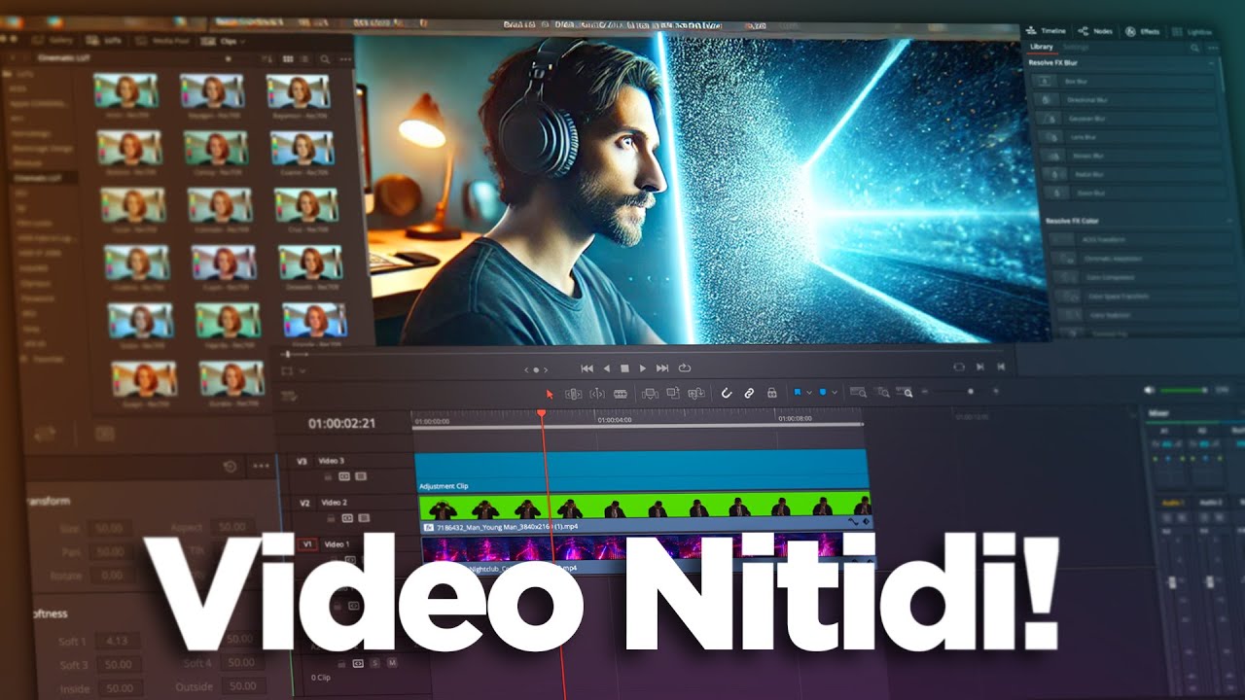The height and width of the screenshot is (700, 1245).
Task: Open the Timeline View Options icon
Action: pos(289,397)
